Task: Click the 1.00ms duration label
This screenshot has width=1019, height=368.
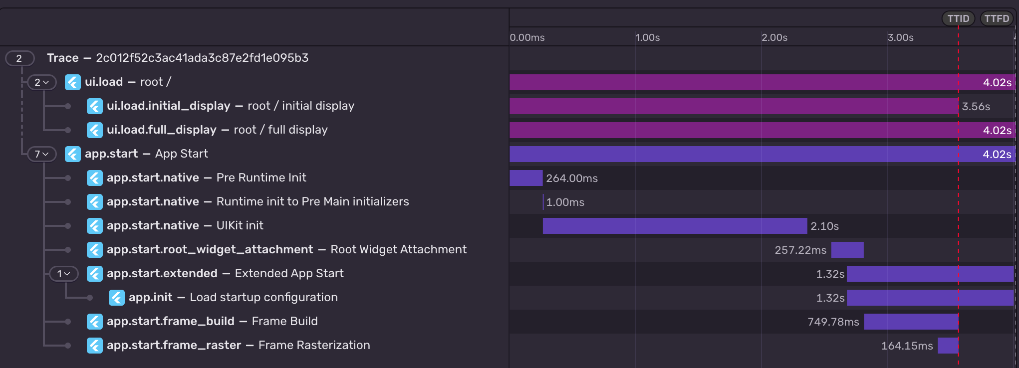Action: [x=565, y=202]
